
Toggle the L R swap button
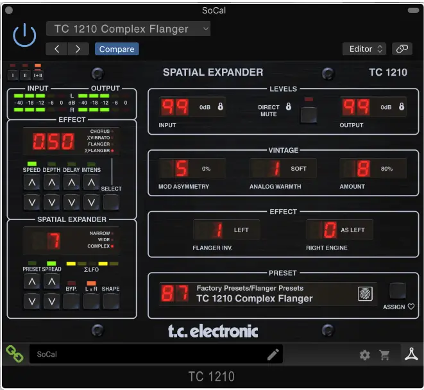point(91,301)
